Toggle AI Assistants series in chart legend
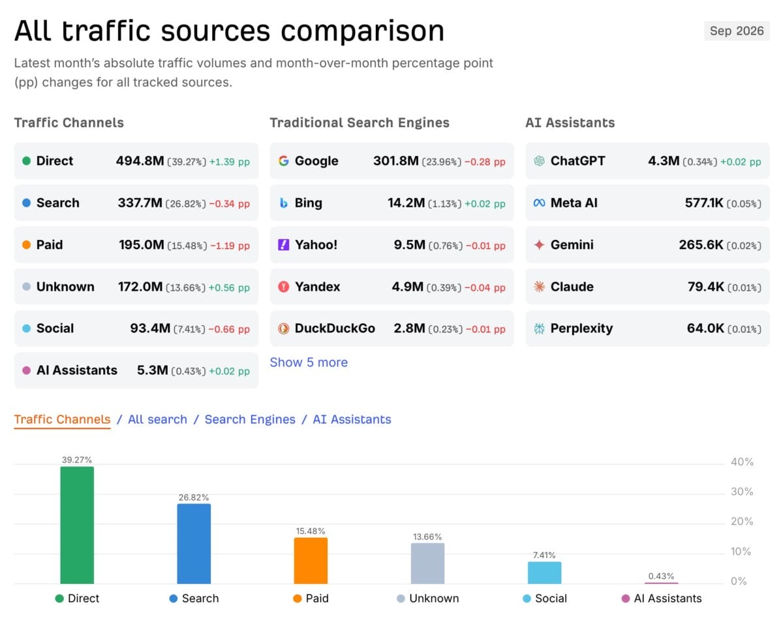 tap(661, 598)
